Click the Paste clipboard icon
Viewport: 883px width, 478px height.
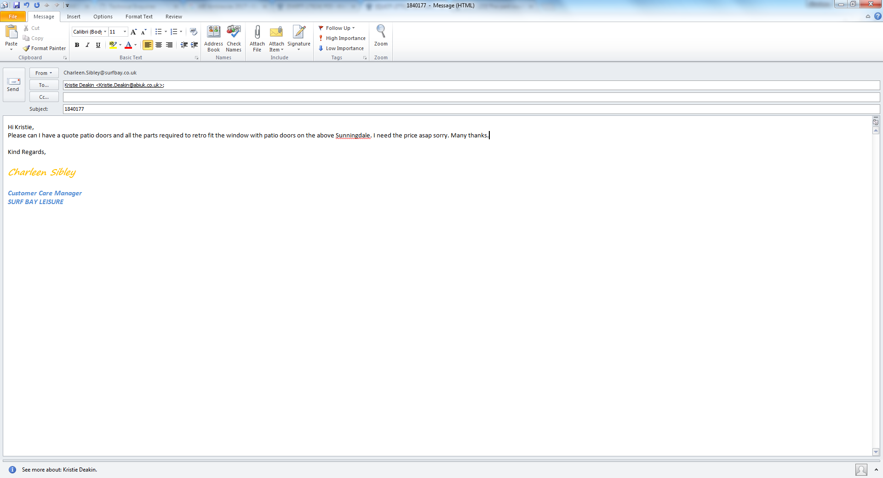click(x=11, y=32)
